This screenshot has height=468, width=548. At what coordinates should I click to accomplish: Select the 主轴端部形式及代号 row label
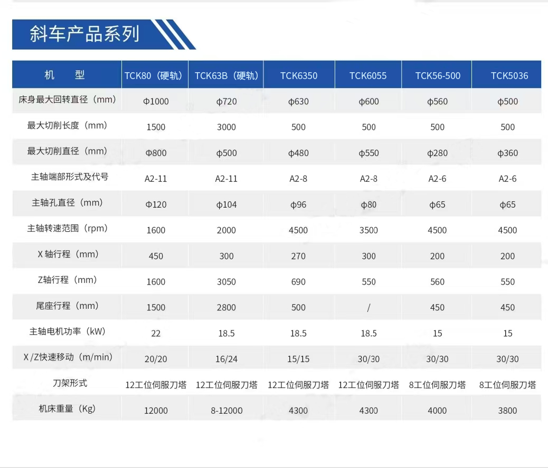click(x=66, y=178)
